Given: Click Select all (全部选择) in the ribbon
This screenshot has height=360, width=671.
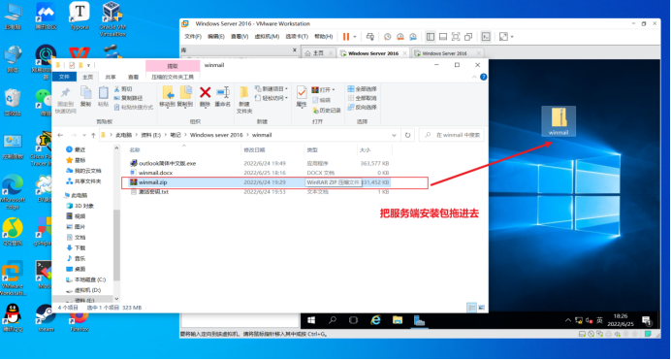Looking at the screenshot, I should point(362,89).
